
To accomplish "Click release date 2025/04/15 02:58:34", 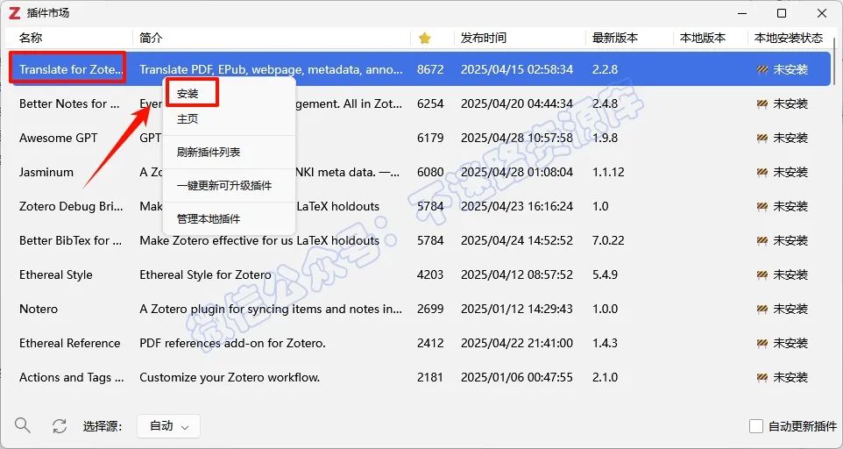I will point(517,69).
